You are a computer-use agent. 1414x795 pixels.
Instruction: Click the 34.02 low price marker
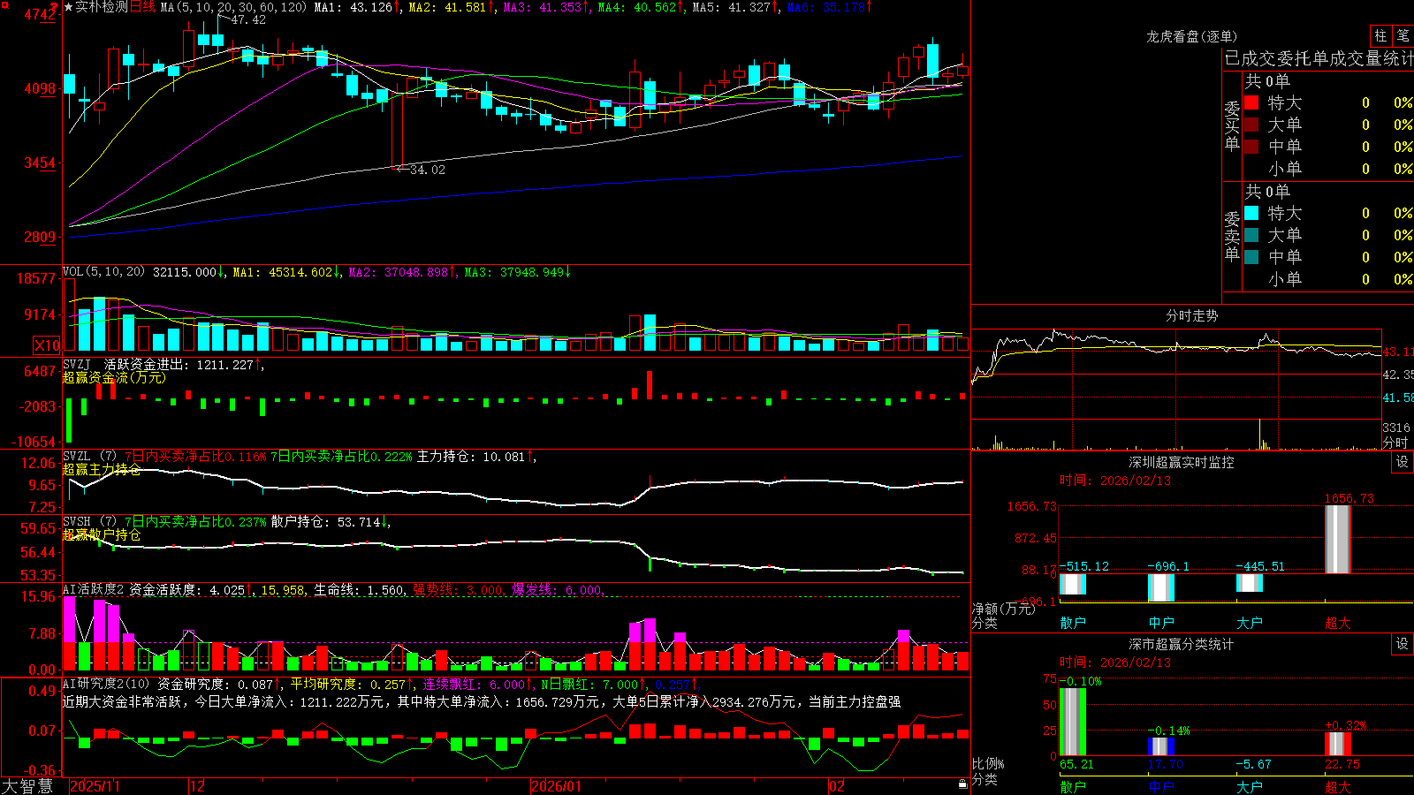pos(428,170)
